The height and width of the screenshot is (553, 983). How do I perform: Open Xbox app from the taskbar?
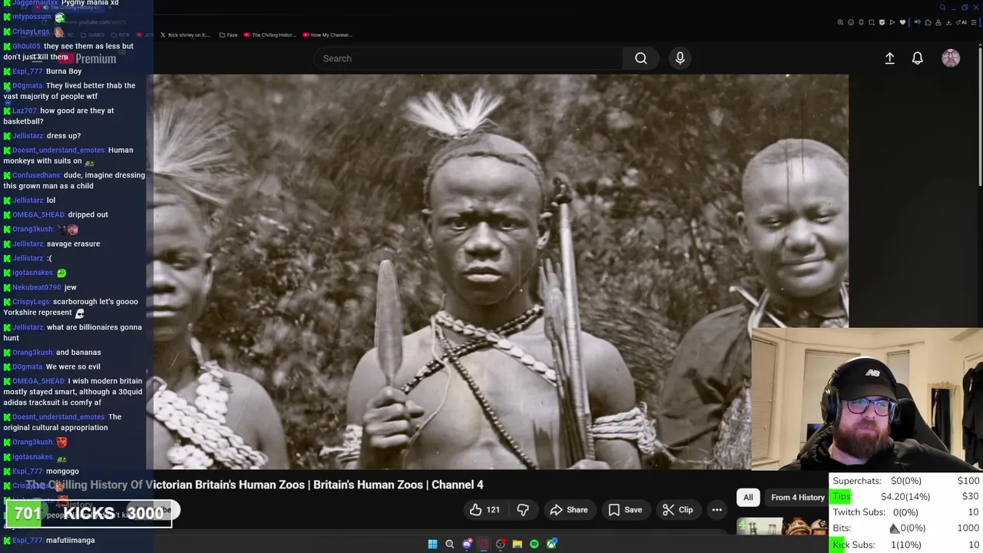coord(551,544)
